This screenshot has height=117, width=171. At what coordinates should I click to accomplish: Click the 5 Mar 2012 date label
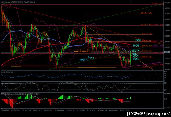(x=91, y=110)
